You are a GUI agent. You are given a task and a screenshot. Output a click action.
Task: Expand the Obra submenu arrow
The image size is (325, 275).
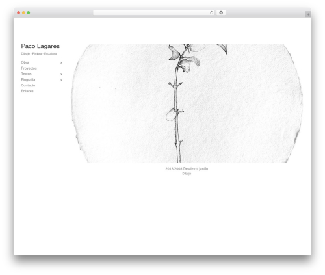(61, 63)
